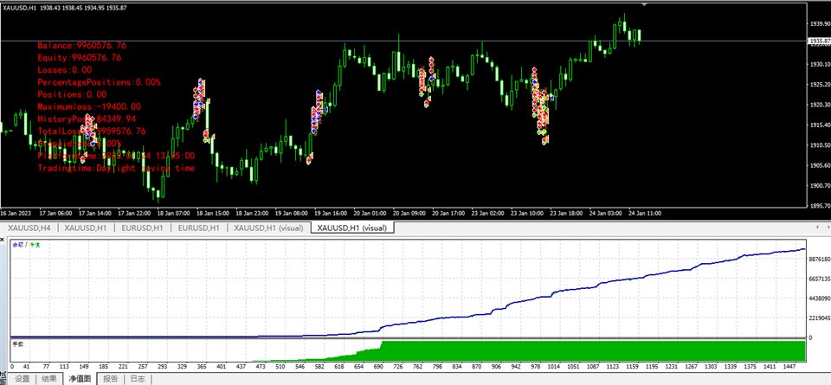
Task: Click trade markers cluster near 23 Jan 10:00
Action: click(540, 108)
